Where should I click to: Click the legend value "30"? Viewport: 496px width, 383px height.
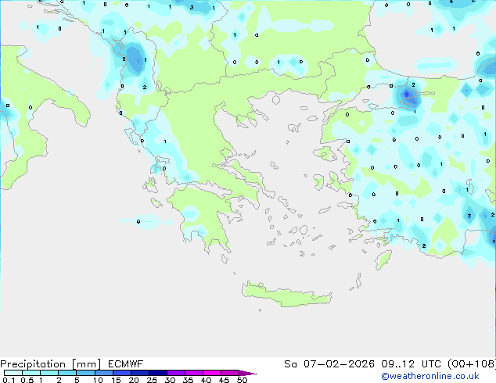coord(170,380)
